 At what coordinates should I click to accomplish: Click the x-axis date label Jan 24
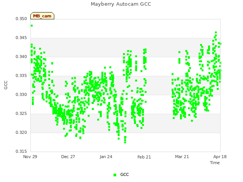106,157
